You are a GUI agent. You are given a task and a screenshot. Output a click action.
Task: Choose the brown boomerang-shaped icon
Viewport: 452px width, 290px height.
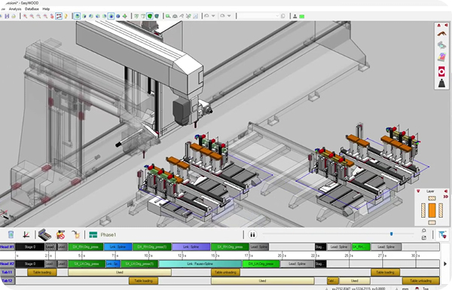click(x=441, y=35)
